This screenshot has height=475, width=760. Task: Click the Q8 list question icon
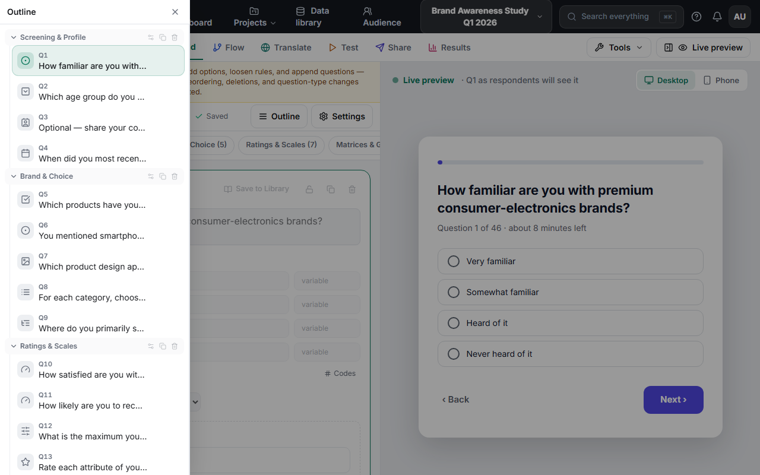click(26, 292)
